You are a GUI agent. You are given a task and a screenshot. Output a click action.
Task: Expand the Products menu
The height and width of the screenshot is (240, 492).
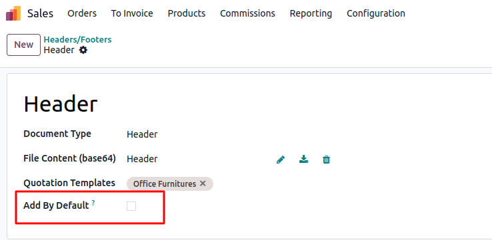187,13
